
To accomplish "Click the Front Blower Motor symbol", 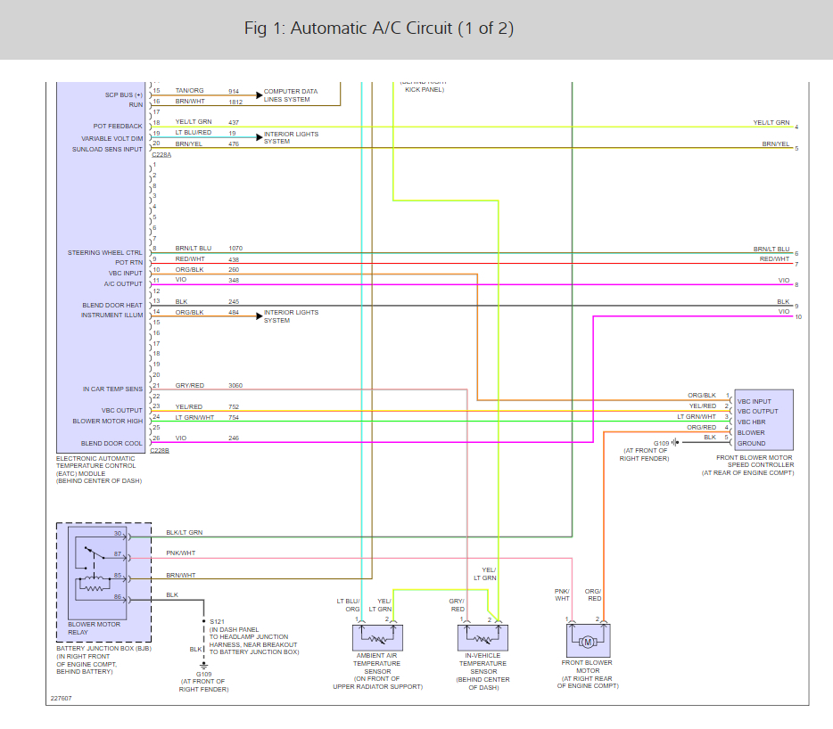I will (588, 641).
